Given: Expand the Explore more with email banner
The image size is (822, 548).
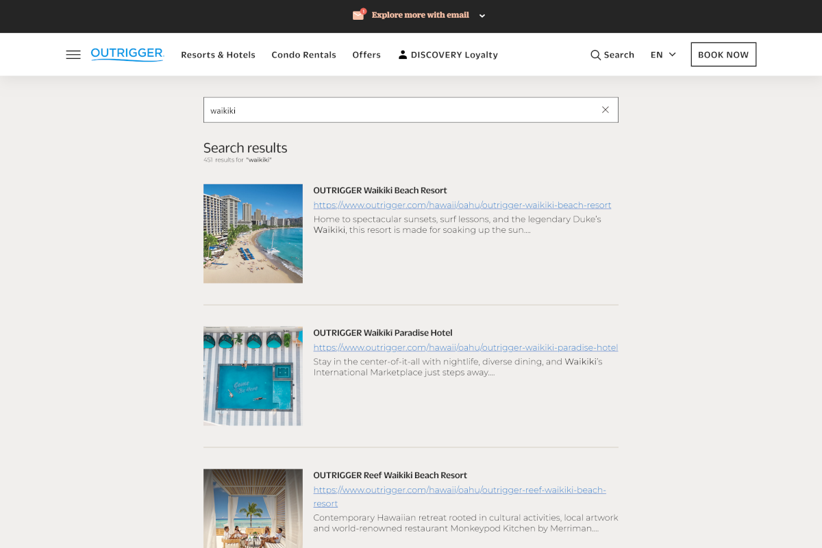Looking at the screenshot, I should pyautogui.click(x=482, y=15).
